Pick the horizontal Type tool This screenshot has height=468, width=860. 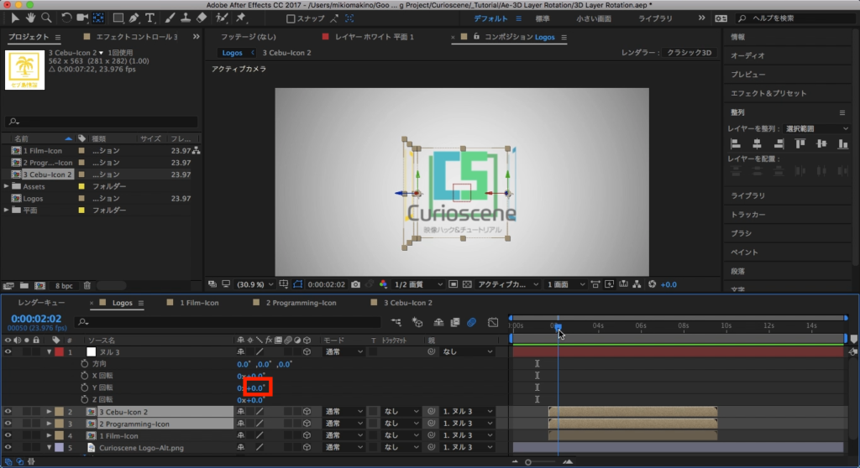tap(150, 17)
